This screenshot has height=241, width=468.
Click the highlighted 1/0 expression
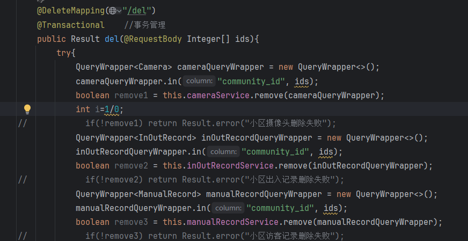(x=112, y=109)
